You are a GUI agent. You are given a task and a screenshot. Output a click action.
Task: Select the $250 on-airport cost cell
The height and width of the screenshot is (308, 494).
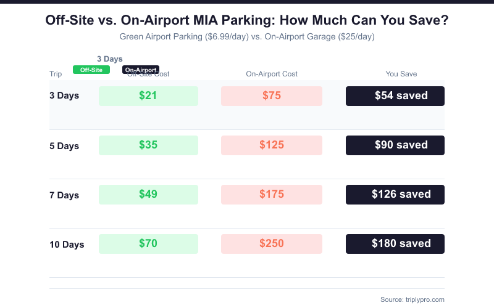click(272, 244)
